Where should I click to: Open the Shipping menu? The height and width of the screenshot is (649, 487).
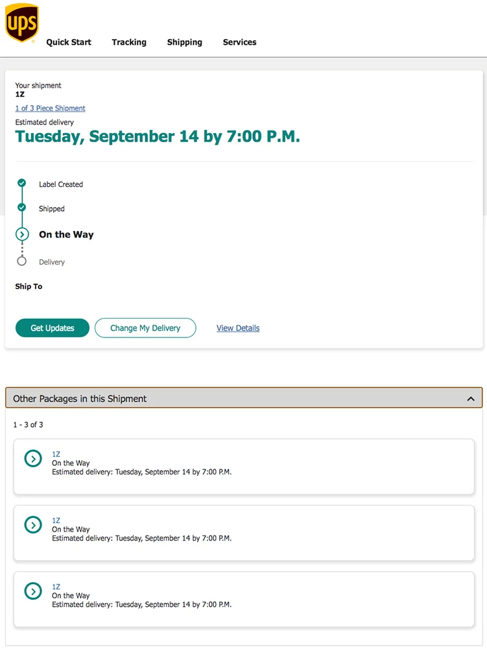pyautogui.click(x=185, y=42)
